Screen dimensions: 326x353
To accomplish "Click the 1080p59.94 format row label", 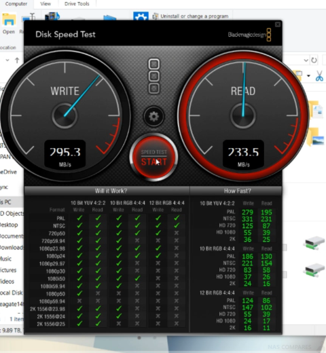I will tap(52, 301).
